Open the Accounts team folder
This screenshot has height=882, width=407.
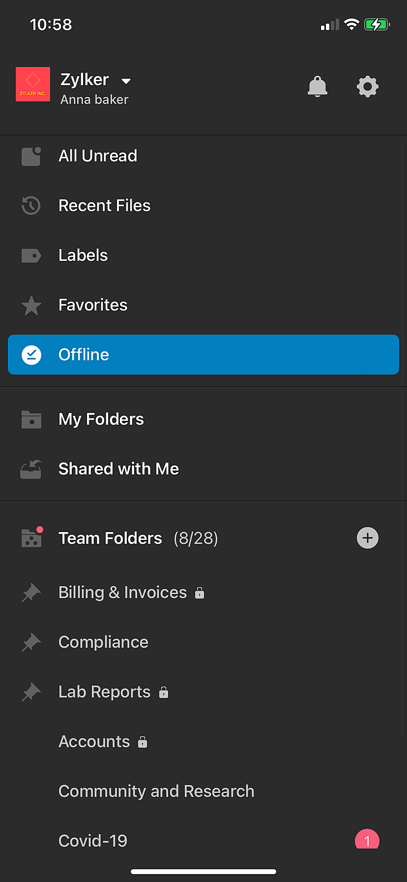coord(203,742)
